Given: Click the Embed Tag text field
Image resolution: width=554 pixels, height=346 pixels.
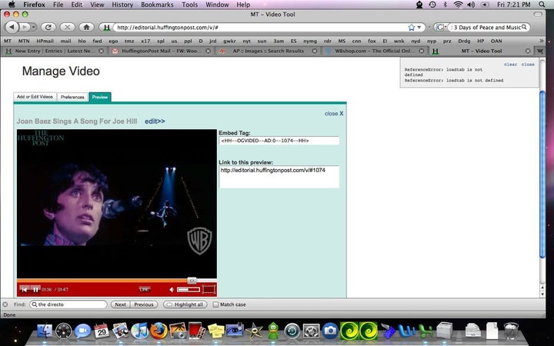Looking at the screenshot, I should [x=279, y=141].
